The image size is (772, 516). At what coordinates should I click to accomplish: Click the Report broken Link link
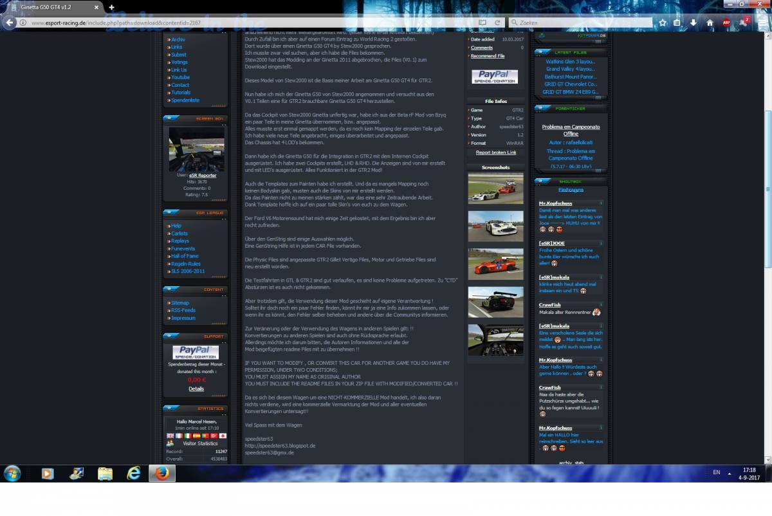click(495, 152)
